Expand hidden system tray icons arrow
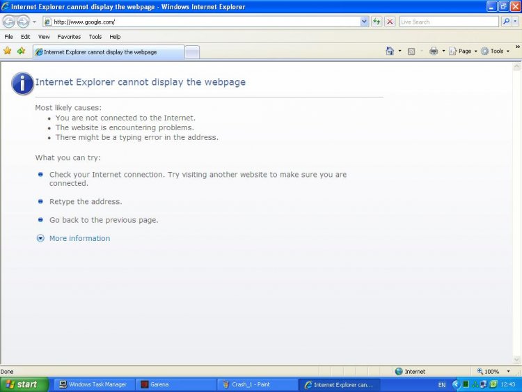Screen dimensions: 522x392 click(x=456, y=384)
